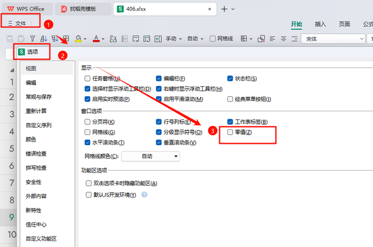
Task: Select 视图 in the options sidebar
Action: pos(47,69)
